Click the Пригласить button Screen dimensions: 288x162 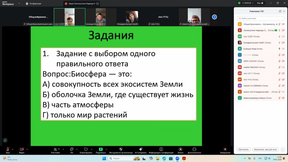tap(244, 149)
